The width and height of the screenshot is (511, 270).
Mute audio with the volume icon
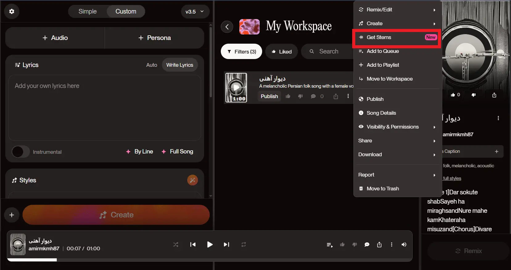pyautogui.click(x=404, y=244)
